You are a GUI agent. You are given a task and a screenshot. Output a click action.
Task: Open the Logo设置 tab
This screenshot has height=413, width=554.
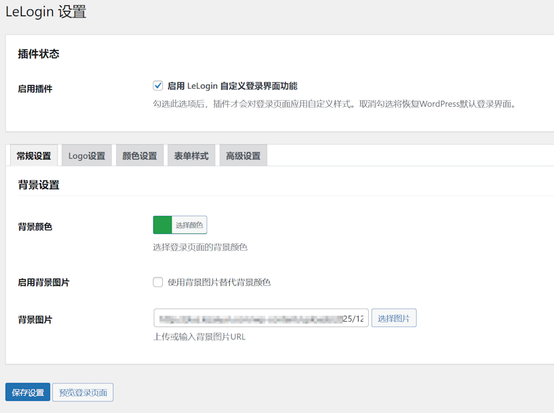point(86,155)
